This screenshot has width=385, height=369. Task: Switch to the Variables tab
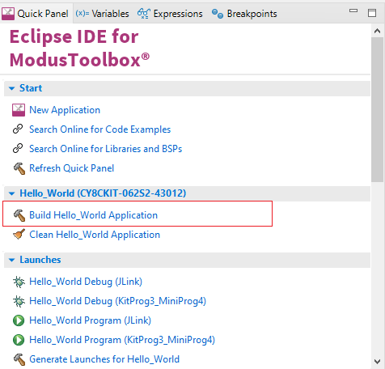click(102, 14)
